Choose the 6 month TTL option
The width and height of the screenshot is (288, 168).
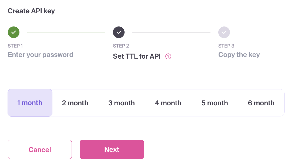261,103
